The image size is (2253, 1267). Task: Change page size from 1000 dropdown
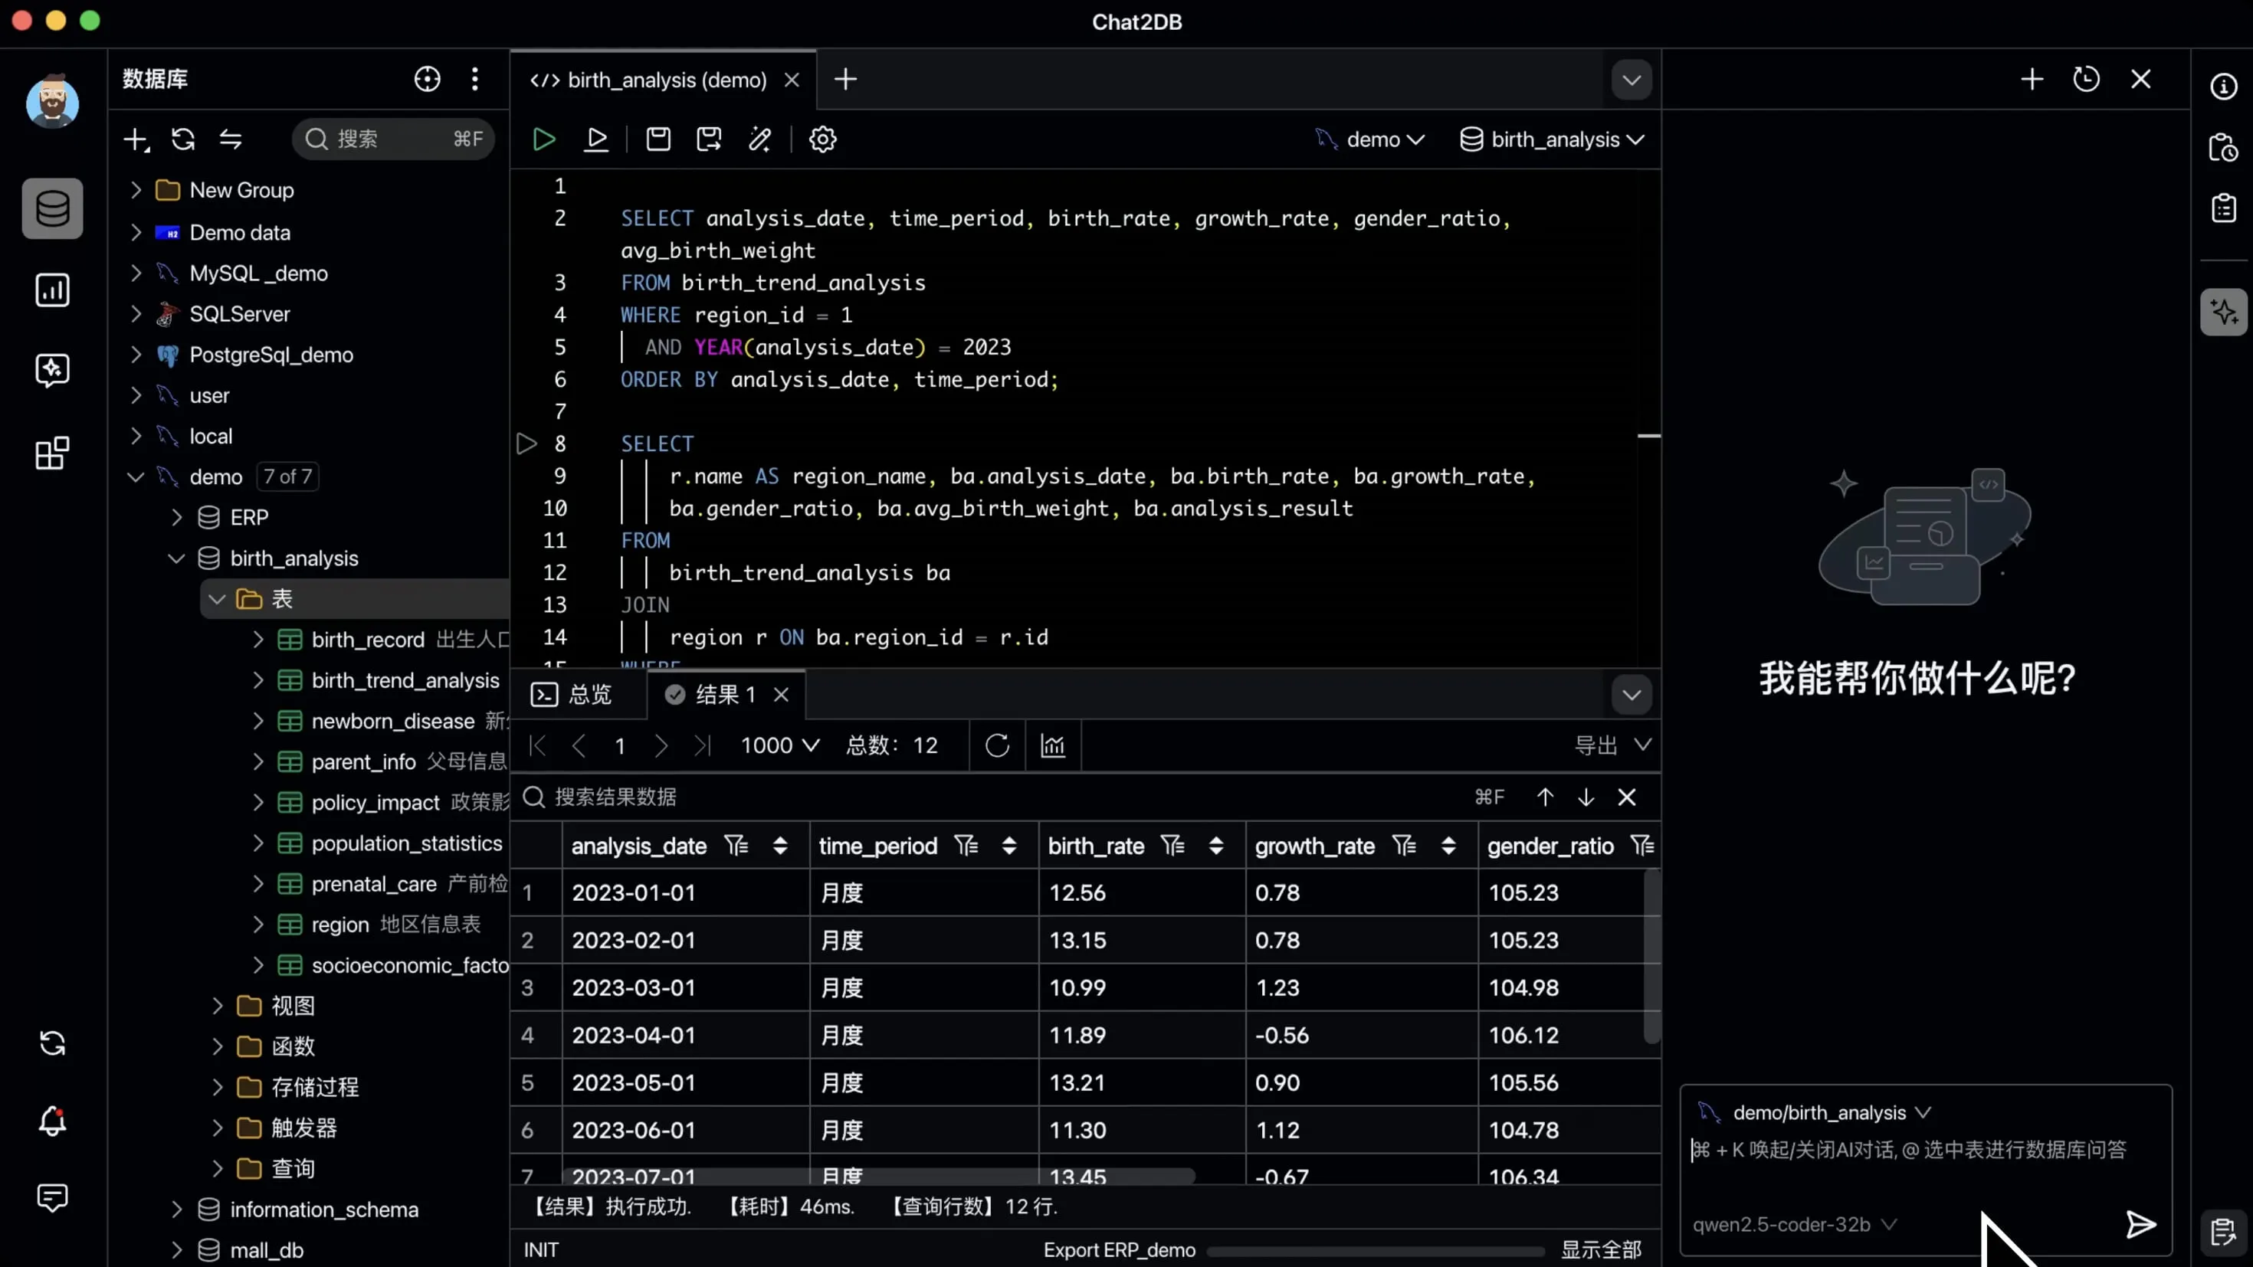779,745
